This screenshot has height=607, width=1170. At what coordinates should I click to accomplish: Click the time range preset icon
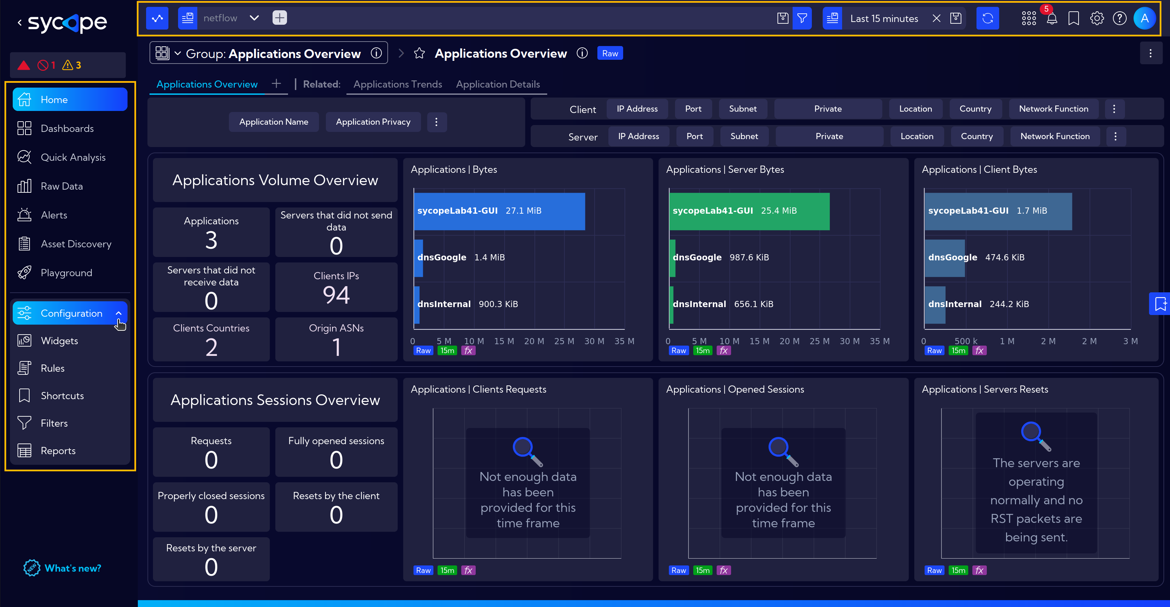click(x=832, y=18)
